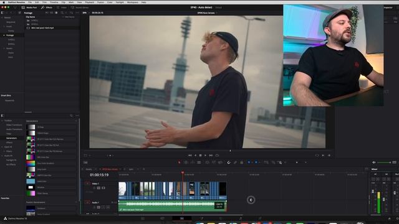Jump to first frame with playback control
399x224 pixels.
tap(190, 156)
